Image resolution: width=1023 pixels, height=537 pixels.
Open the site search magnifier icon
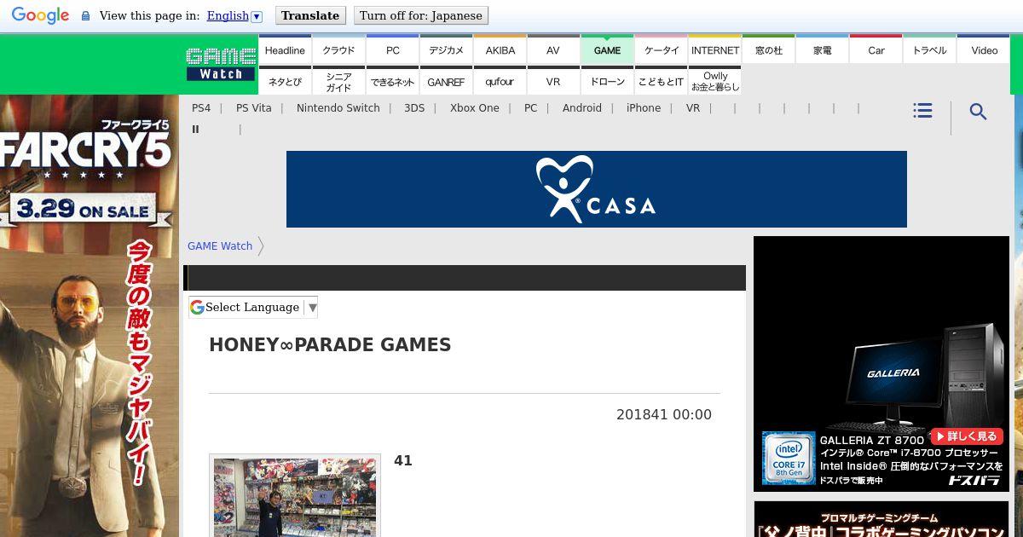point(978,112)
